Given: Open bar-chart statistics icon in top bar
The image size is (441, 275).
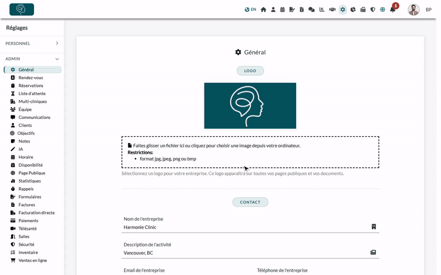Looking at the screenshot, I should [322, 9].
